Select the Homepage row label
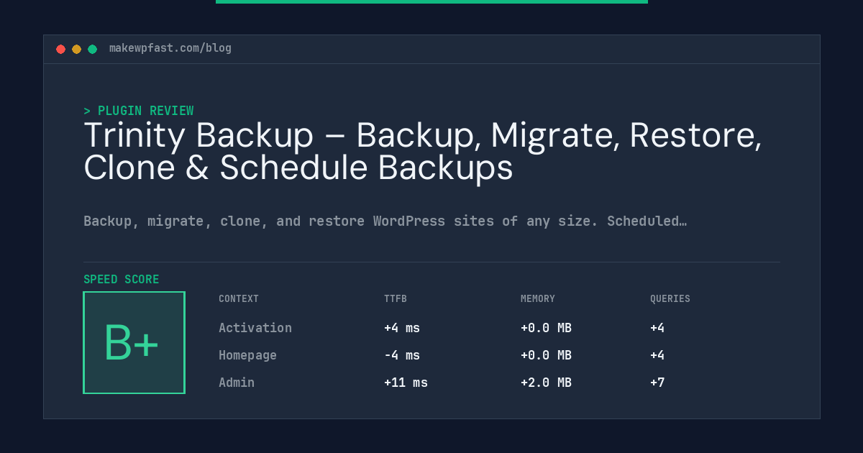The width and height of the screenshot is (863, 453). pos(247,355)
